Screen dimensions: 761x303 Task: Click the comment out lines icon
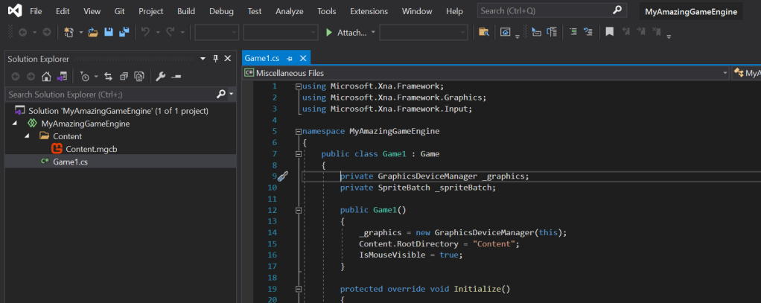click(x=573, y=33)
